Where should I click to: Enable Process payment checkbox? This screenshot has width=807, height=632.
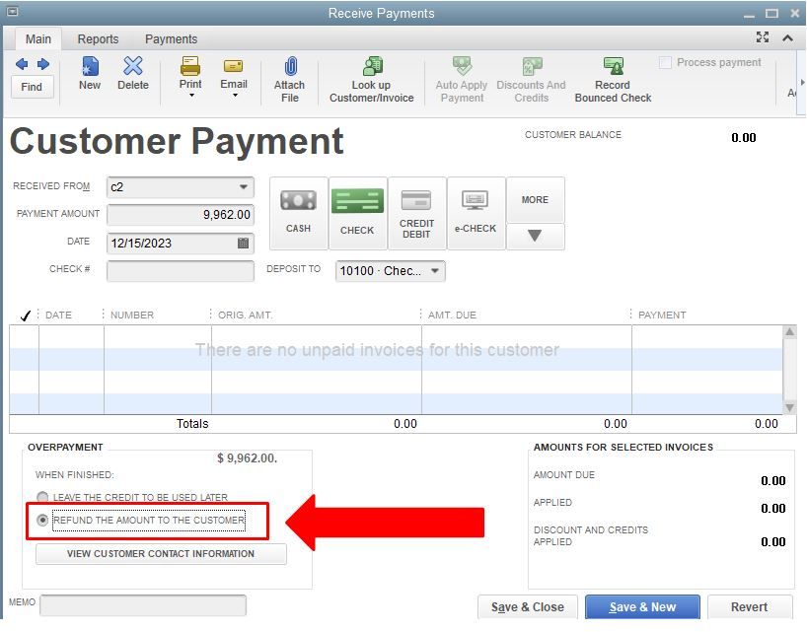pyautogui.click(x=665, y=63)
